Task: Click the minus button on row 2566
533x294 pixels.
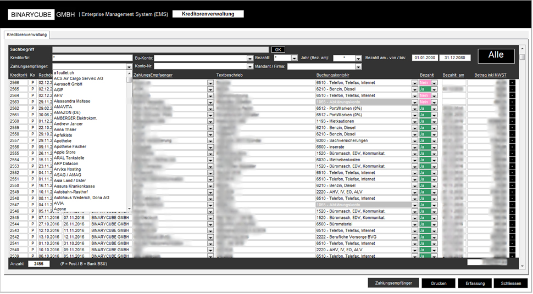Action: coord(512,82)
